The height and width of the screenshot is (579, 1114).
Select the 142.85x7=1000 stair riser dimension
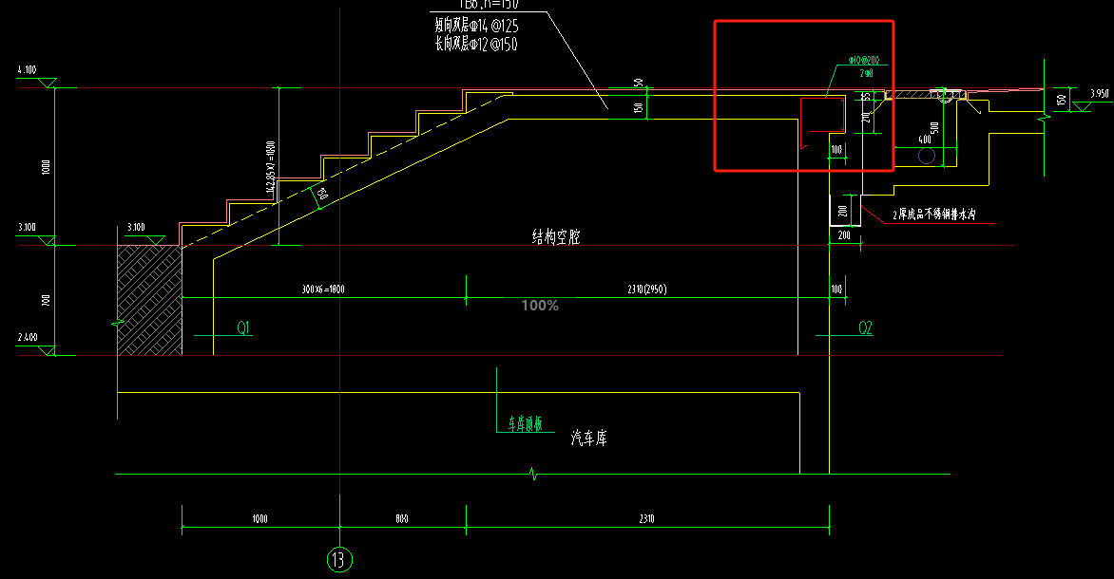pyautogui.click(x=271, y=167)
